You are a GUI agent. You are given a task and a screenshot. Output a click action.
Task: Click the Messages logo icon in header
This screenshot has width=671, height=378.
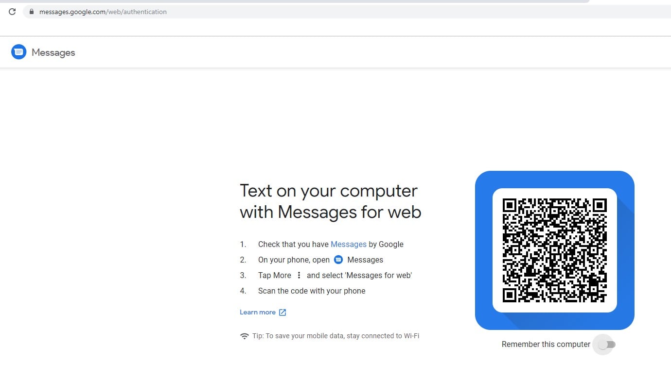(x=18, y=52)
